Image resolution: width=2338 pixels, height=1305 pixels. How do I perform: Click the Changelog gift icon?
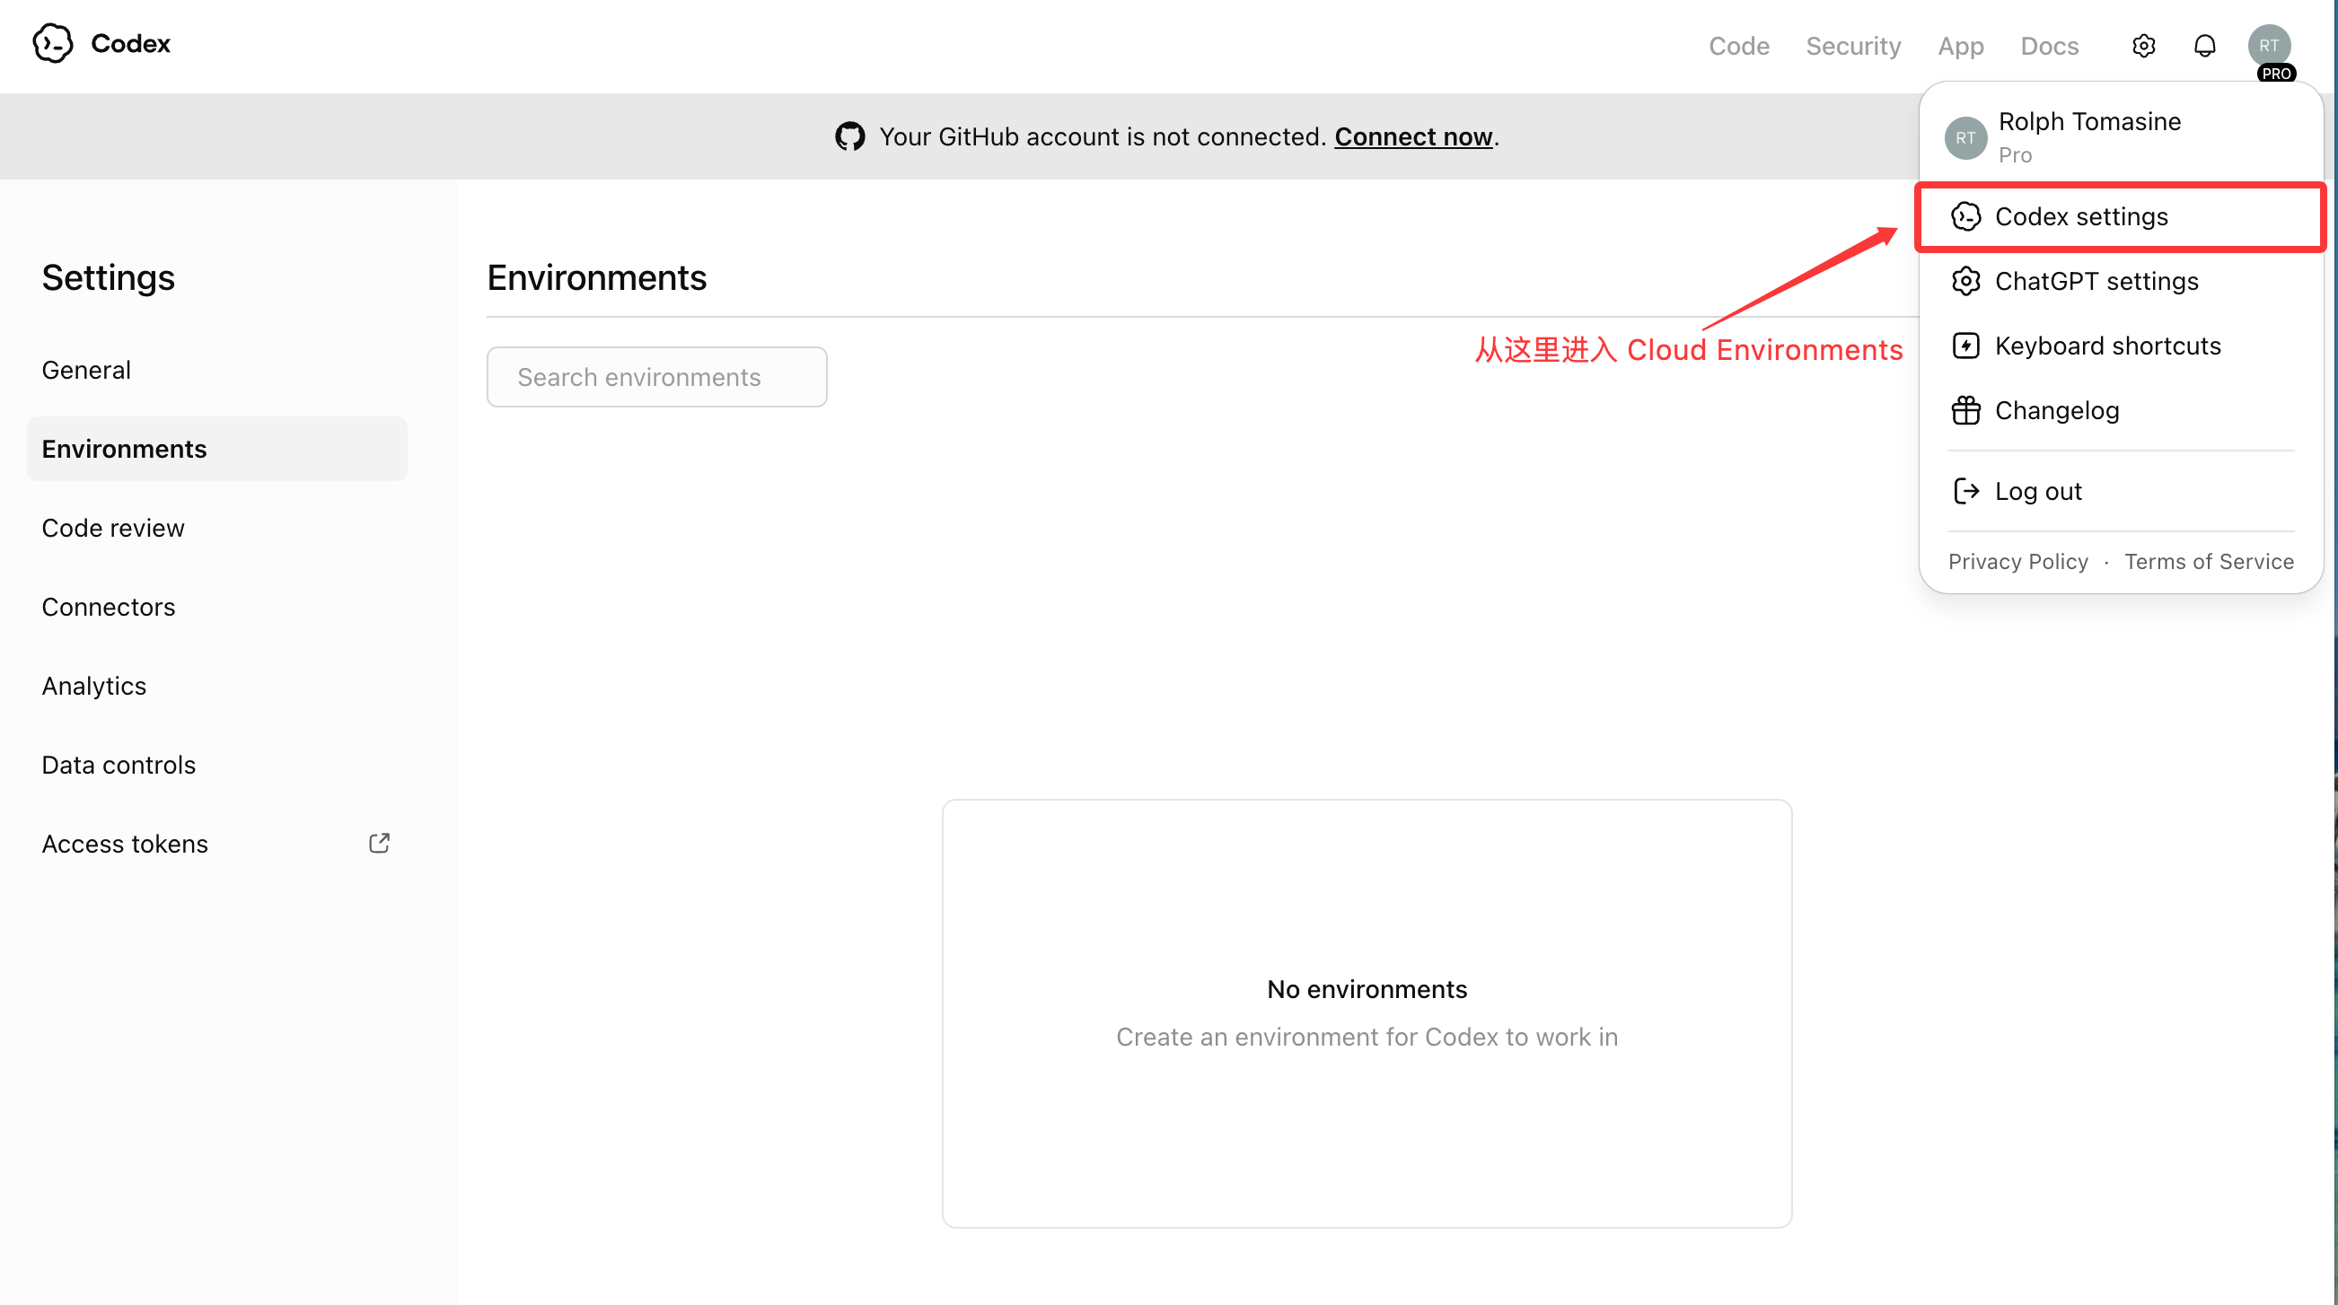click(1966, 410)
